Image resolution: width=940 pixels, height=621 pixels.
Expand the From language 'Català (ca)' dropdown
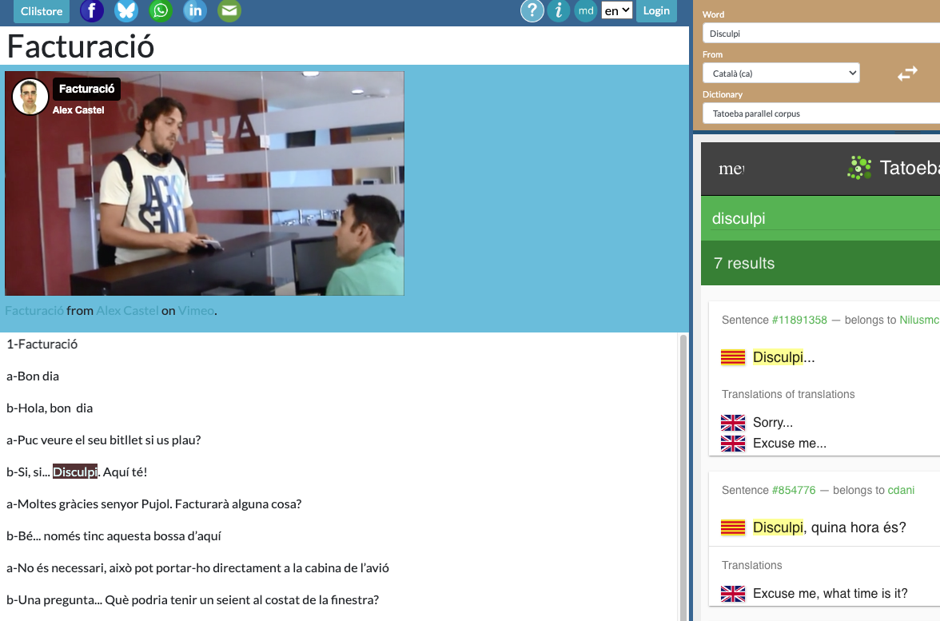tap(781, 74)
